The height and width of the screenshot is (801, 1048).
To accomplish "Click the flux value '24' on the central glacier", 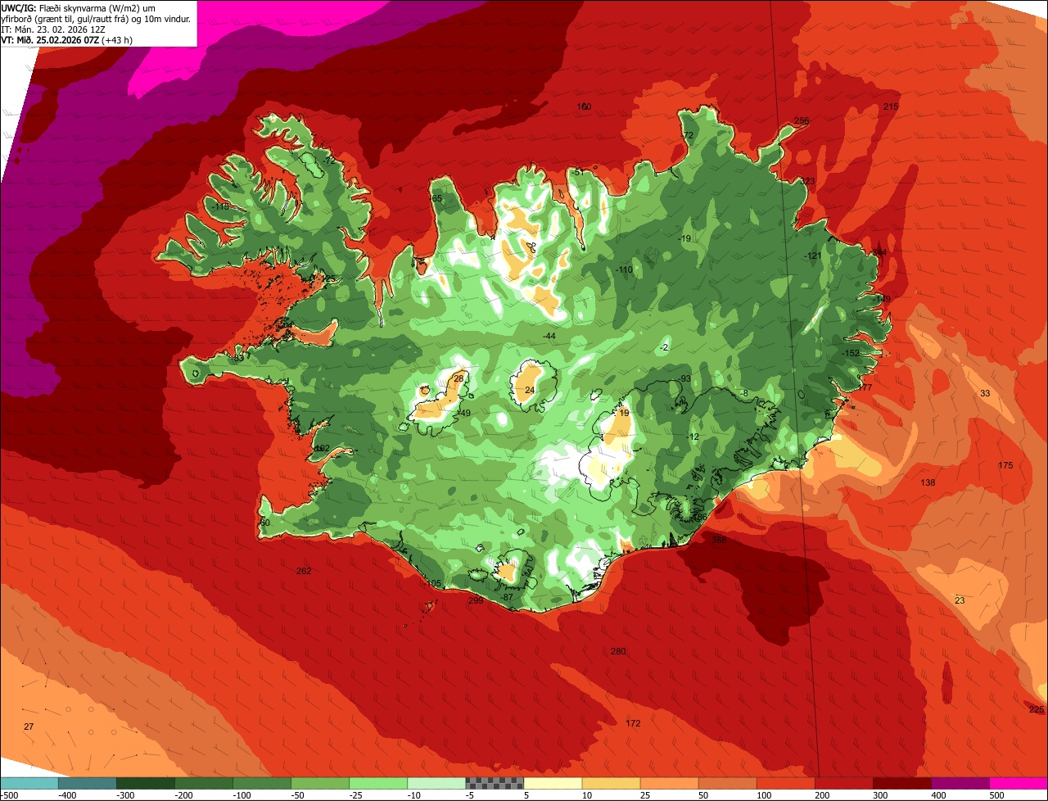I will [x=530, y=390].
